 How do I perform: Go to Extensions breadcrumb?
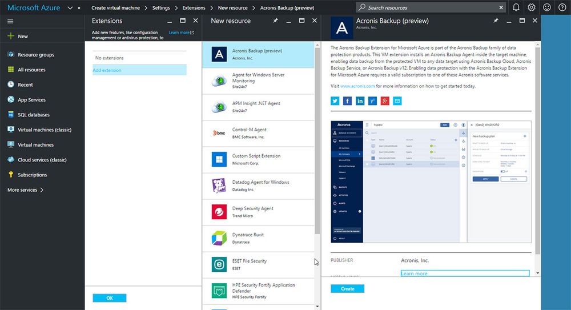point(194,7)
